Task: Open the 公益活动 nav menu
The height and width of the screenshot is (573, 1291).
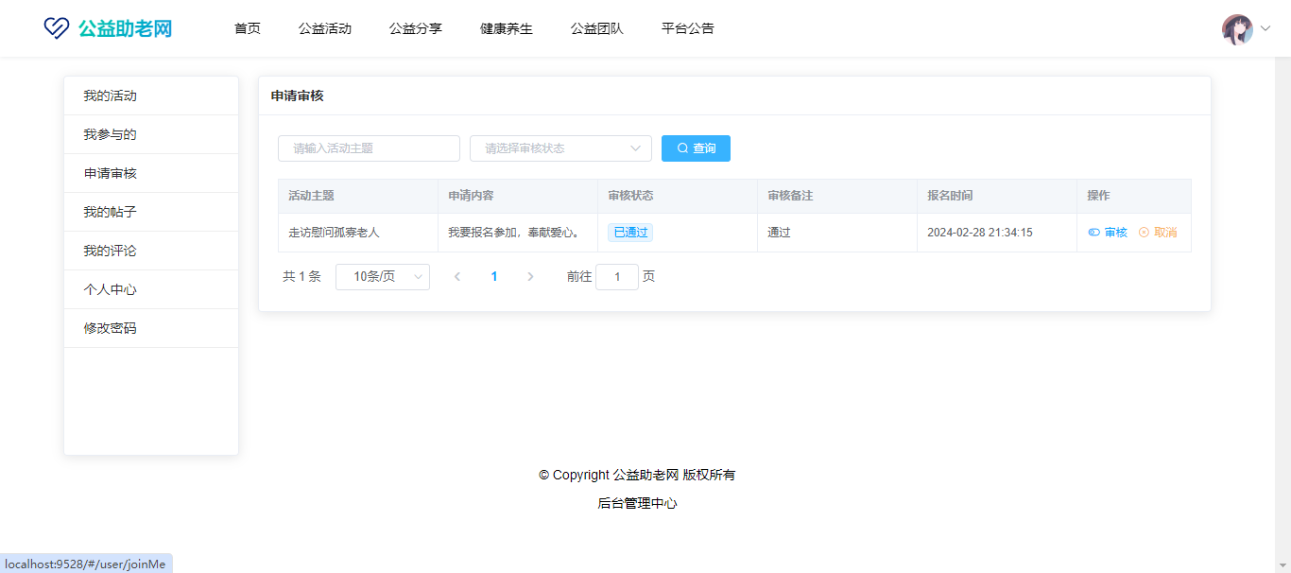Action: point(325,28)
